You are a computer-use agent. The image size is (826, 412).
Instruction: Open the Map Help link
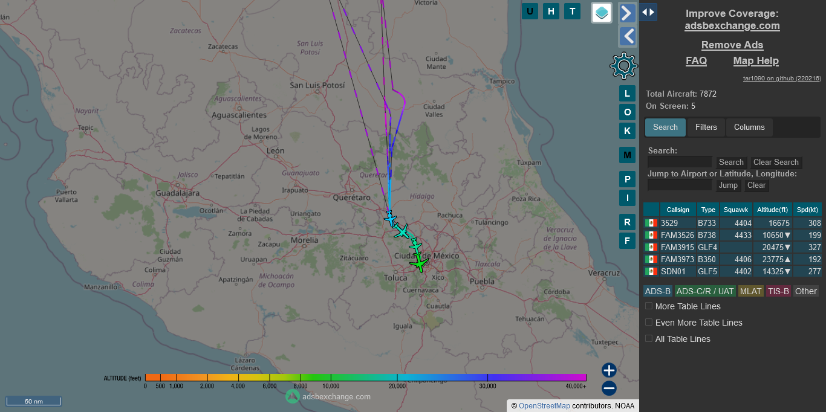[x=756, y=61]
